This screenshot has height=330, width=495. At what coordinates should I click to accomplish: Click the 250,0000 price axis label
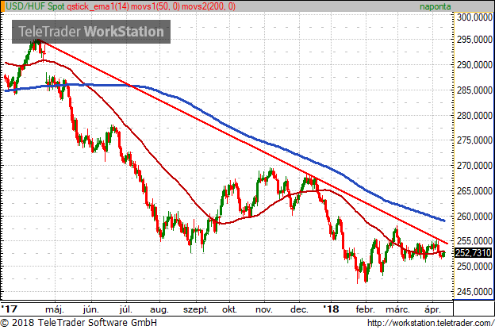[x=475, y=267]
